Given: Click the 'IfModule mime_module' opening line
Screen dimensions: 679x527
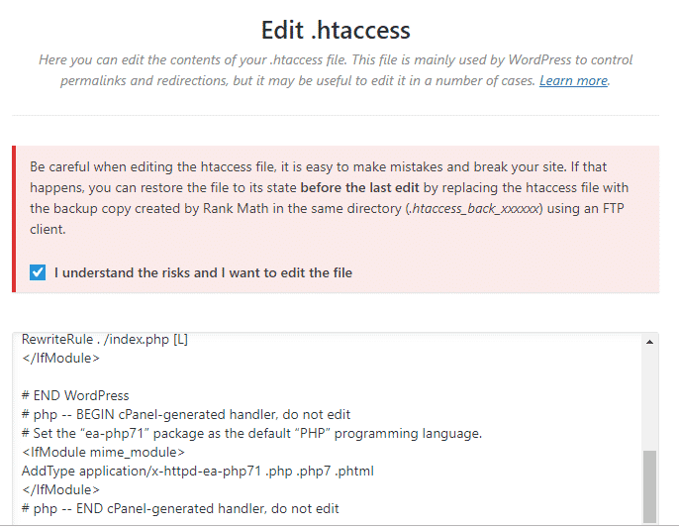Looking at the screenshot, I should point(103,453).
